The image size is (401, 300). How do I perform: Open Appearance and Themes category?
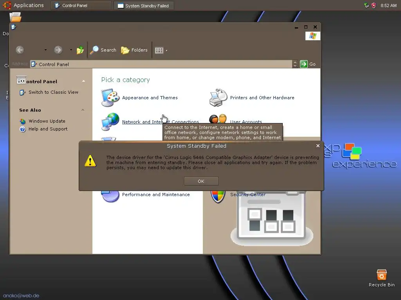(150, 97)
